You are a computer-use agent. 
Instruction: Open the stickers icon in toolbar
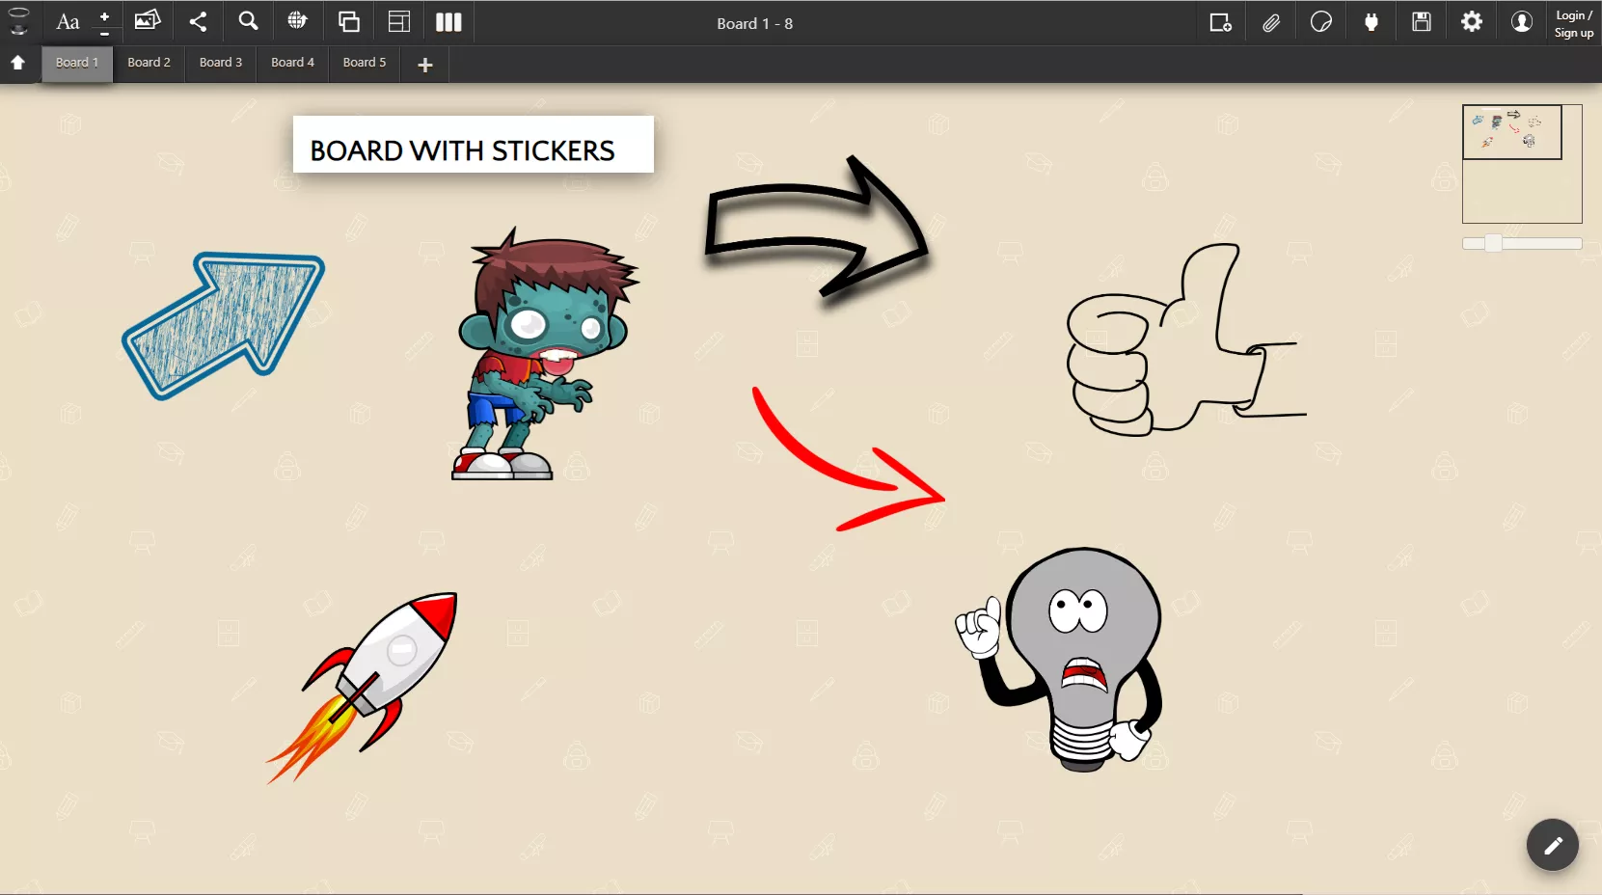pos(1321,22)
